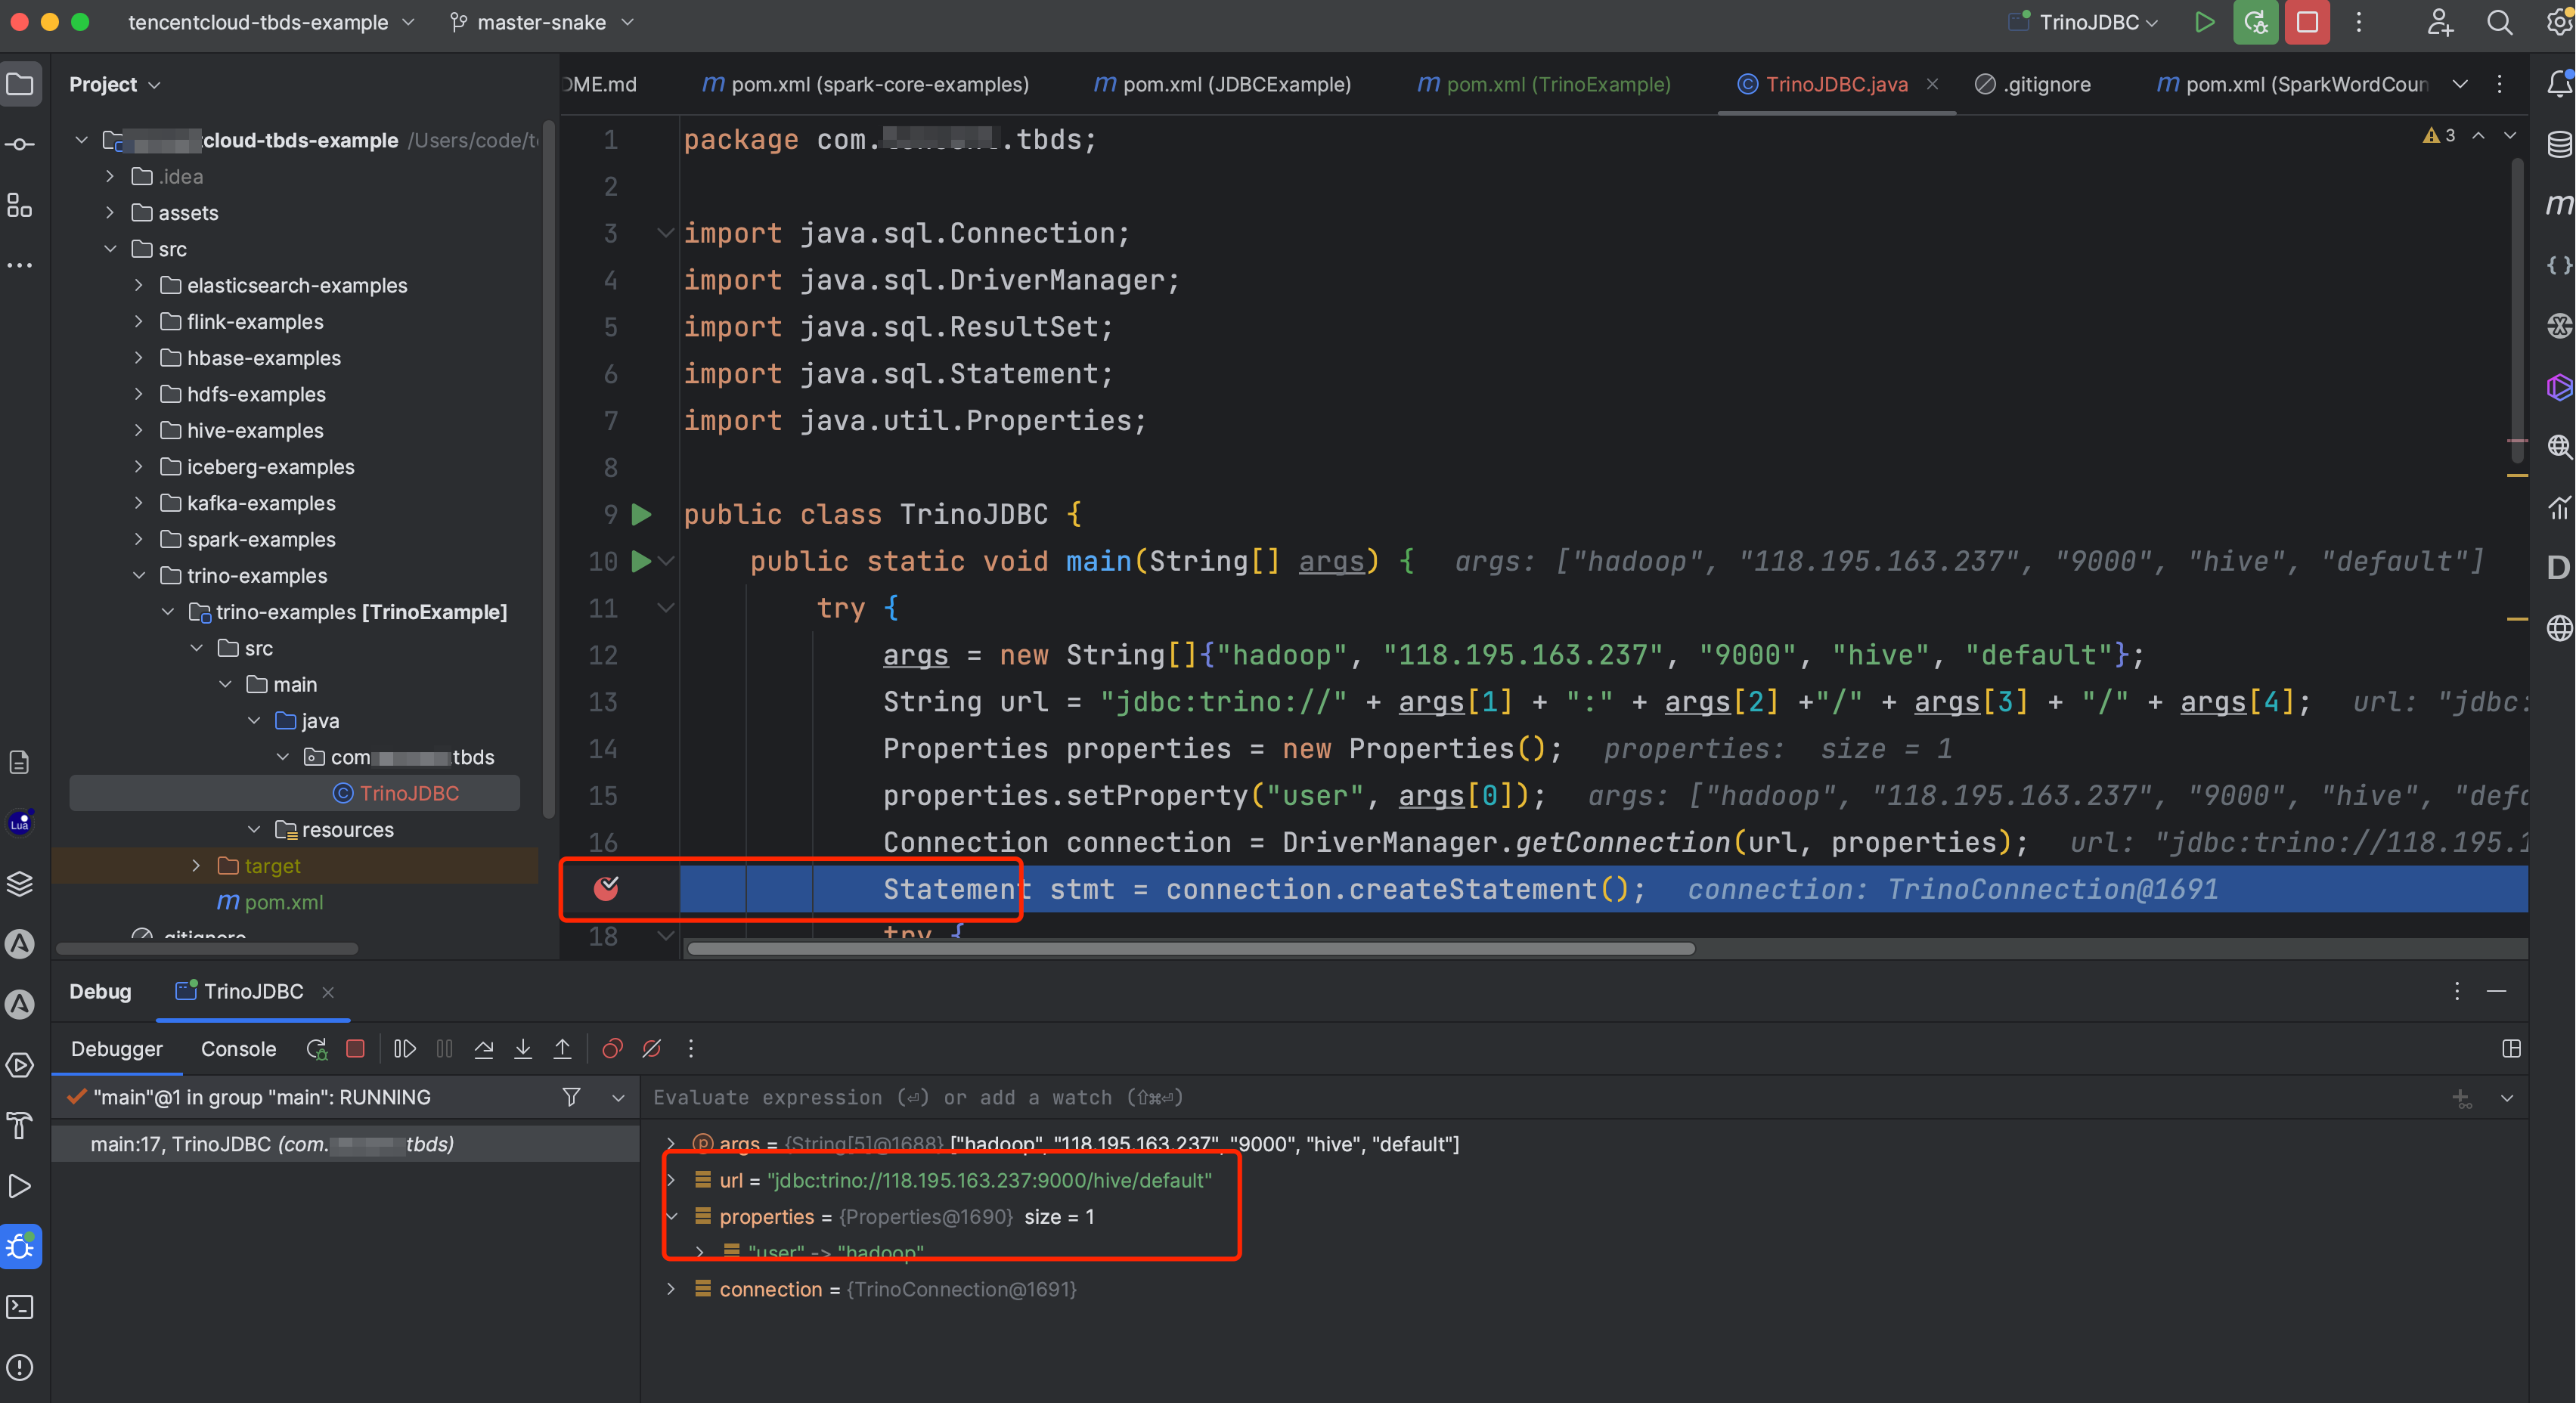Open View Breakpoints icon
Viewport: 2576px width, 1403px height.
pyautogui.click(x=612, y=1048)
